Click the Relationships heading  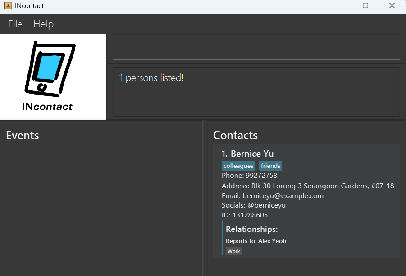tap(251, 229)
